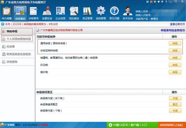Click 申报 for 城建税、教育费附加 row
This screenshot has width=186, height=128.
(175, 58)
